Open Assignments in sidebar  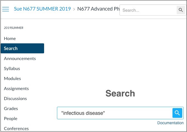click(x=16, y=89)
